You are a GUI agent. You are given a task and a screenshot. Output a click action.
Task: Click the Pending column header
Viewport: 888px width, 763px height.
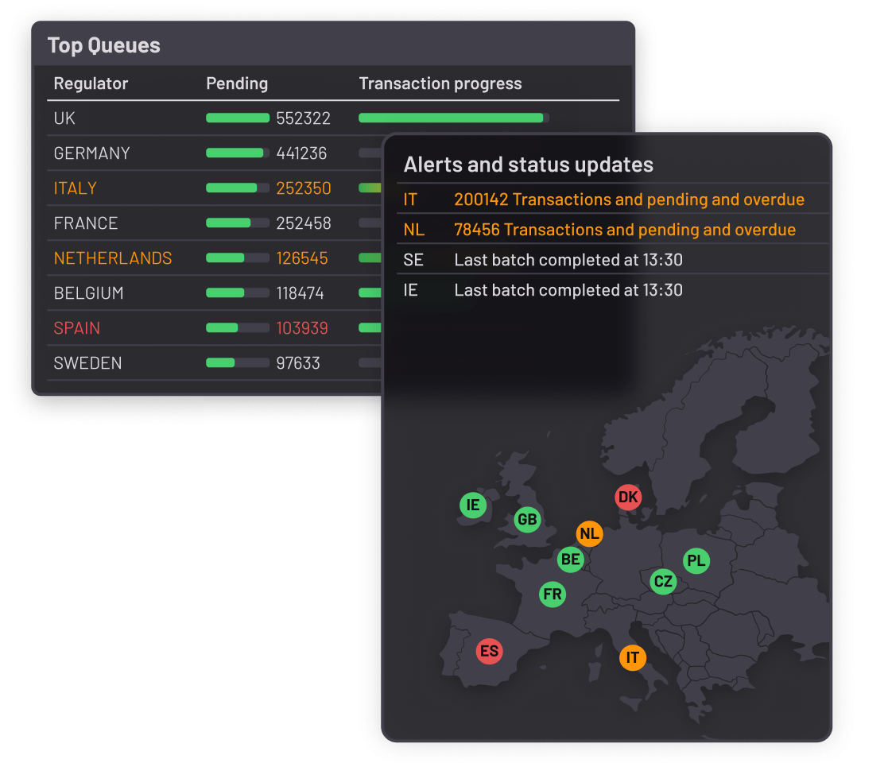[236, 83]
